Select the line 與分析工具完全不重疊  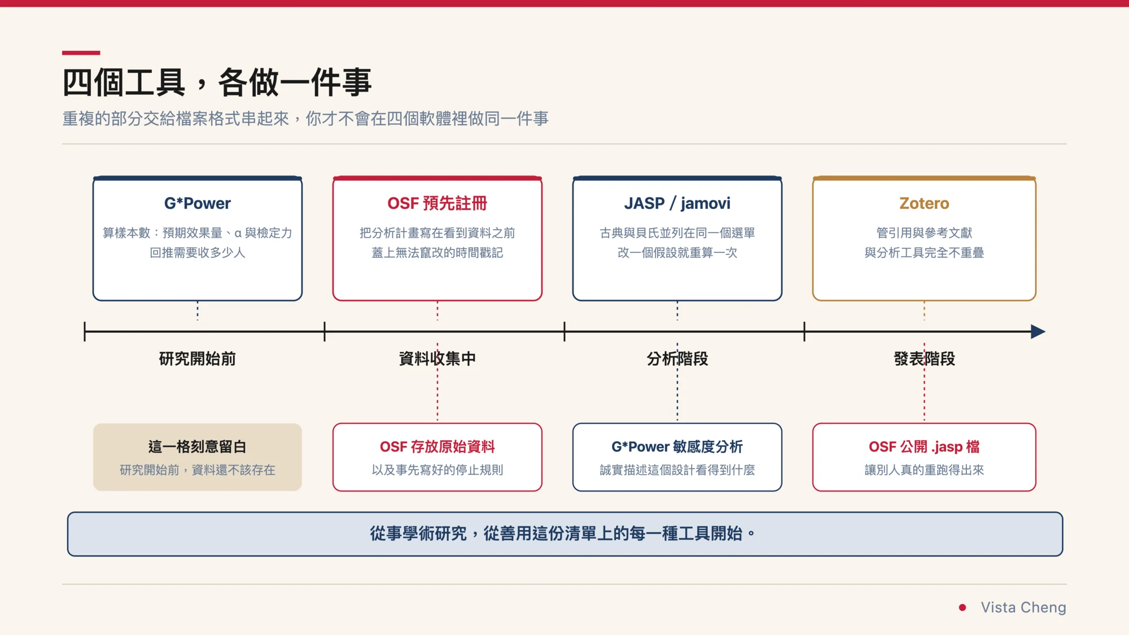click(x=924, y=252)
